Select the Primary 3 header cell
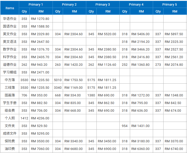 103,4
